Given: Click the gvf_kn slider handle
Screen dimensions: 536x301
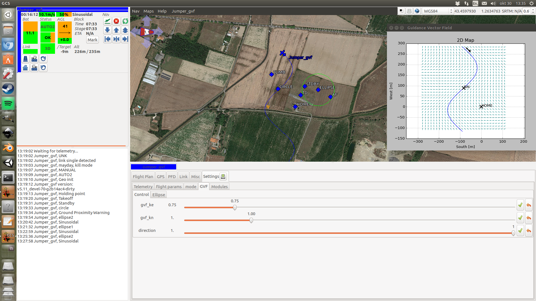Looking at the screenshot, I should (251, 220).
